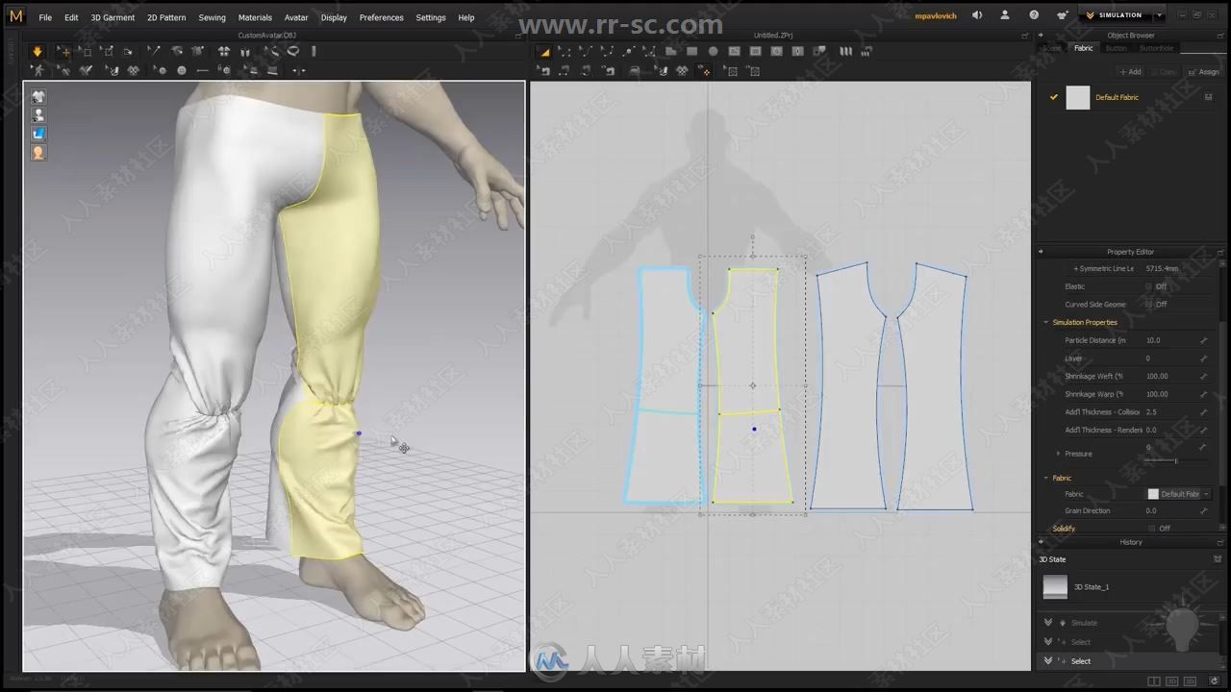Select the 3D State_1 thumbnail

pyautogui.click(x=1055, y=587)
